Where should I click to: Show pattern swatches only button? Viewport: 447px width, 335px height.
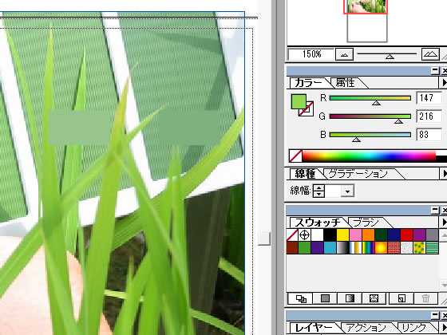(374, 298)
